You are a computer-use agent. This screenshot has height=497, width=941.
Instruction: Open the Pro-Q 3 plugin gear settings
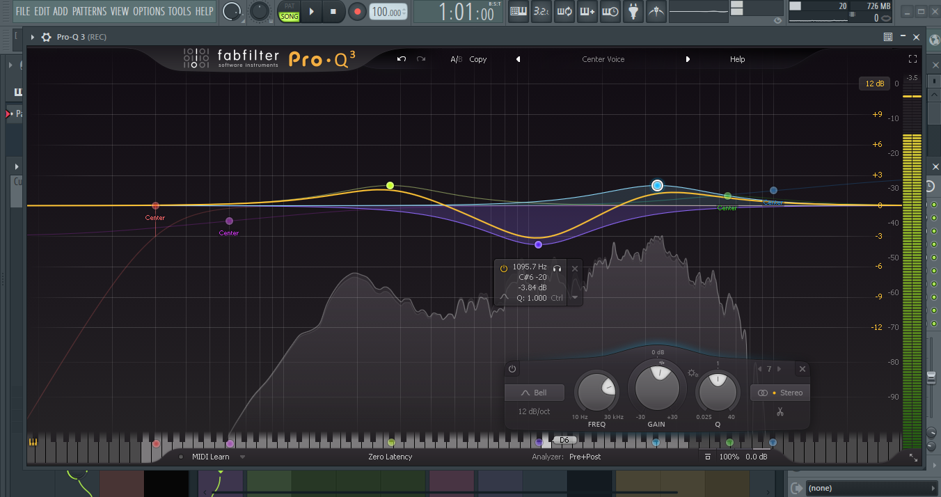tap(46, 37)
